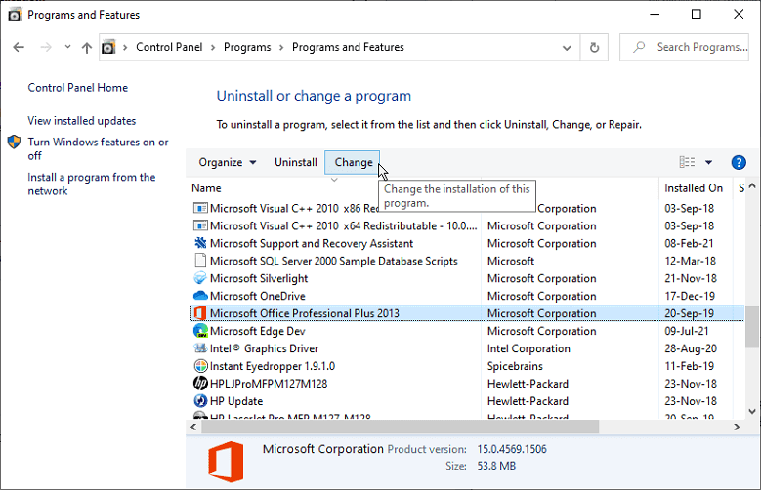Go up one level with Up arrow
Screen dimensions: 761x490
(x=87, y=47)
